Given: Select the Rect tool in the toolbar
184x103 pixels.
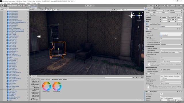Looking at the screenshot, I should coord(15,5).
